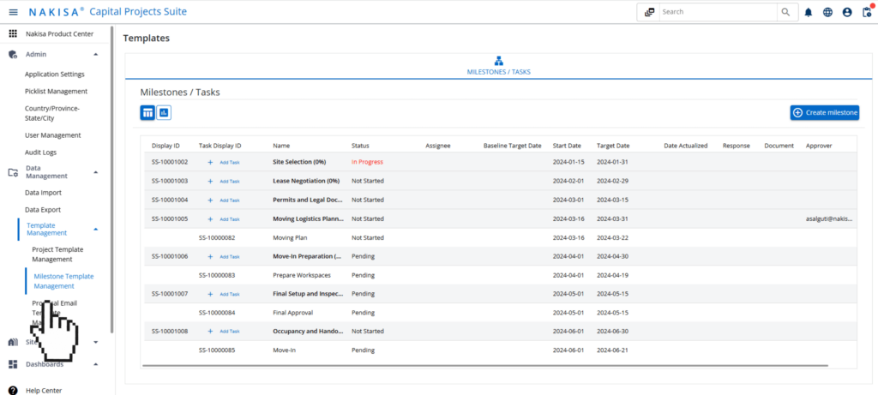The image size is (878, 395).
Task: Open the hamburger navigation menu
Action: 13,12
